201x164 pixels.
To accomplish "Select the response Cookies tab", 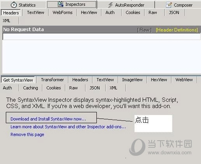I will [x=54, y=88].
